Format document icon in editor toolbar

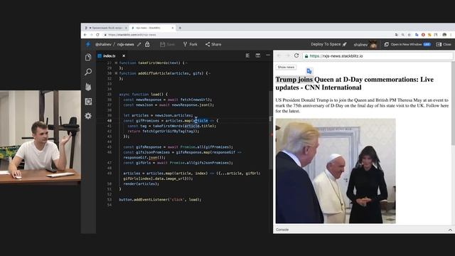pos(247,55)
